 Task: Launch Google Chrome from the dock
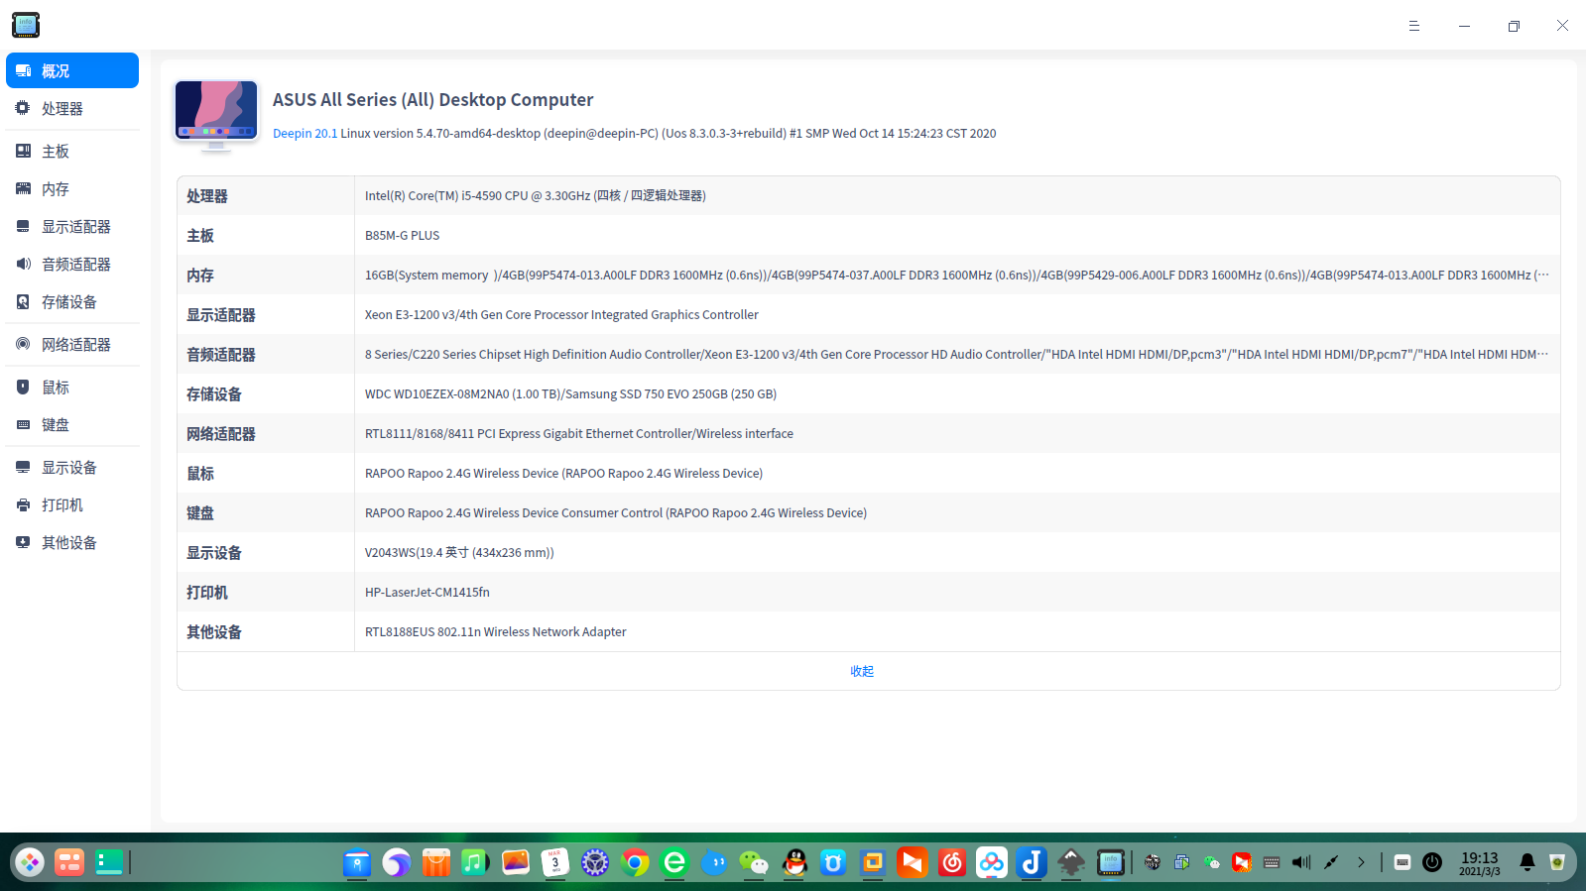635,862
